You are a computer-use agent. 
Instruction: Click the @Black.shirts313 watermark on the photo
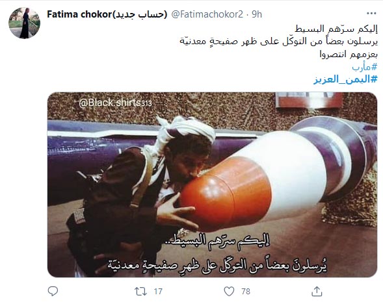click(115, 103)
